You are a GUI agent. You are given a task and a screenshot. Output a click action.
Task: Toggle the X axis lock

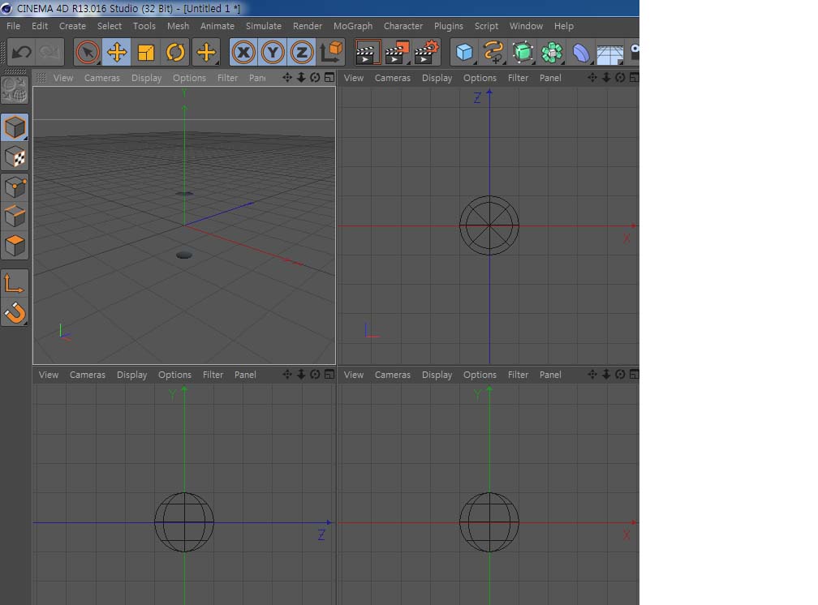point(243,52)
